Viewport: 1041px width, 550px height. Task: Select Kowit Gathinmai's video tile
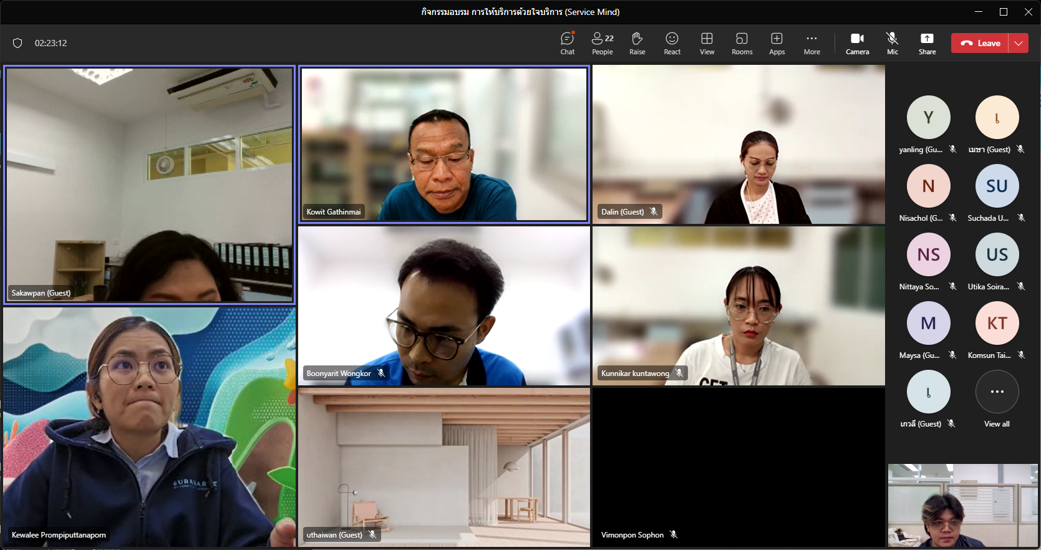(444, 144)
